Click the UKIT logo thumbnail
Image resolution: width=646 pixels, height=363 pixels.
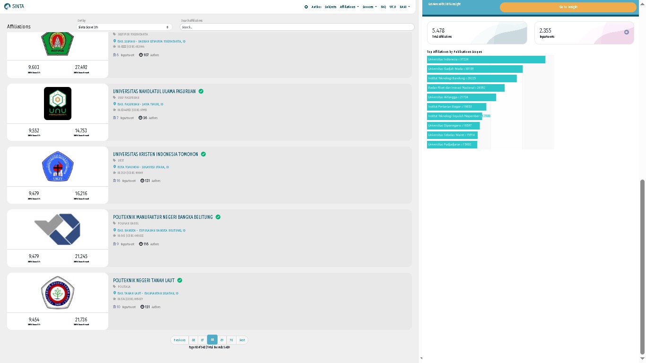pos(58,166)
